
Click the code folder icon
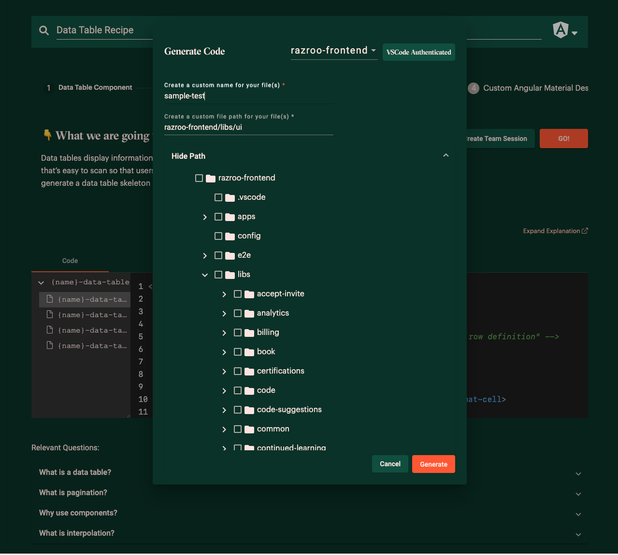249,391
